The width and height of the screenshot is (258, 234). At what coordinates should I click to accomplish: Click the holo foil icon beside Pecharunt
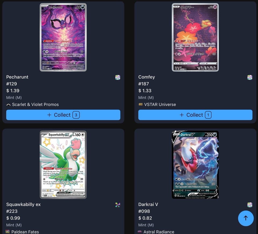118,77
